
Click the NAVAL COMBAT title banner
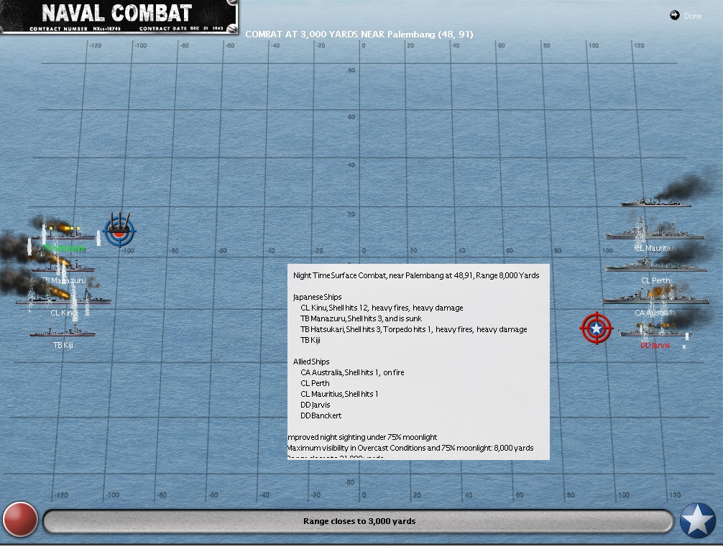[x=119, y=17]
